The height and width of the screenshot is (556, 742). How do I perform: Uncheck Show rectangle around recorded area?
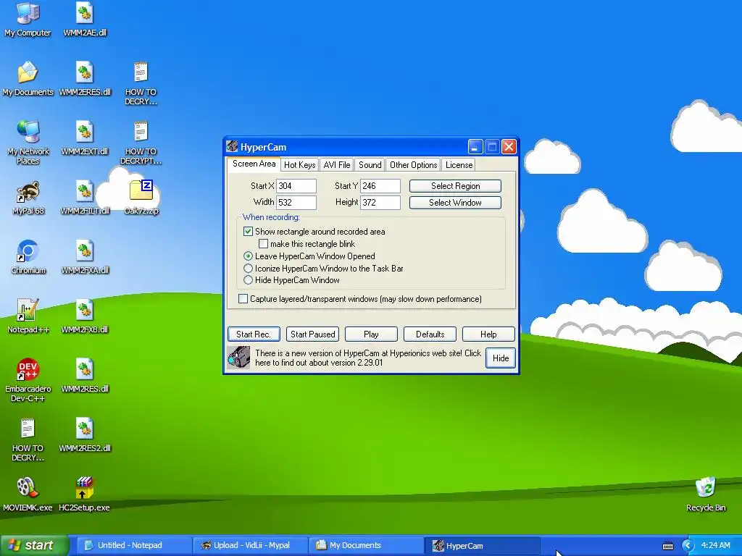(248, 231)
